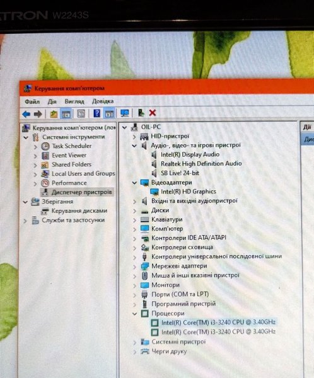Expand the HID-пристрої category

[x=134, y=137]
